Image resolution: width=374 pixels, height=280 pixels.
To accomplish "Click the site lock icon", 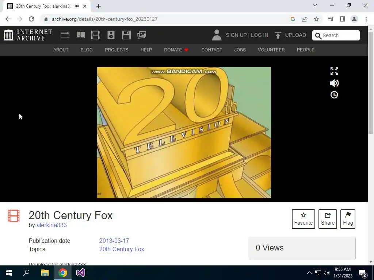I will [x=46, y=19].
